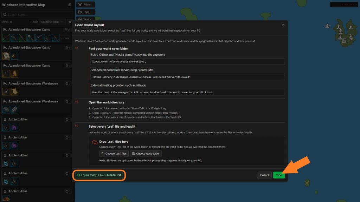Select the first item thumbnail in the 24-item camp
Screen dimensions: 360x202
[6, 38]
